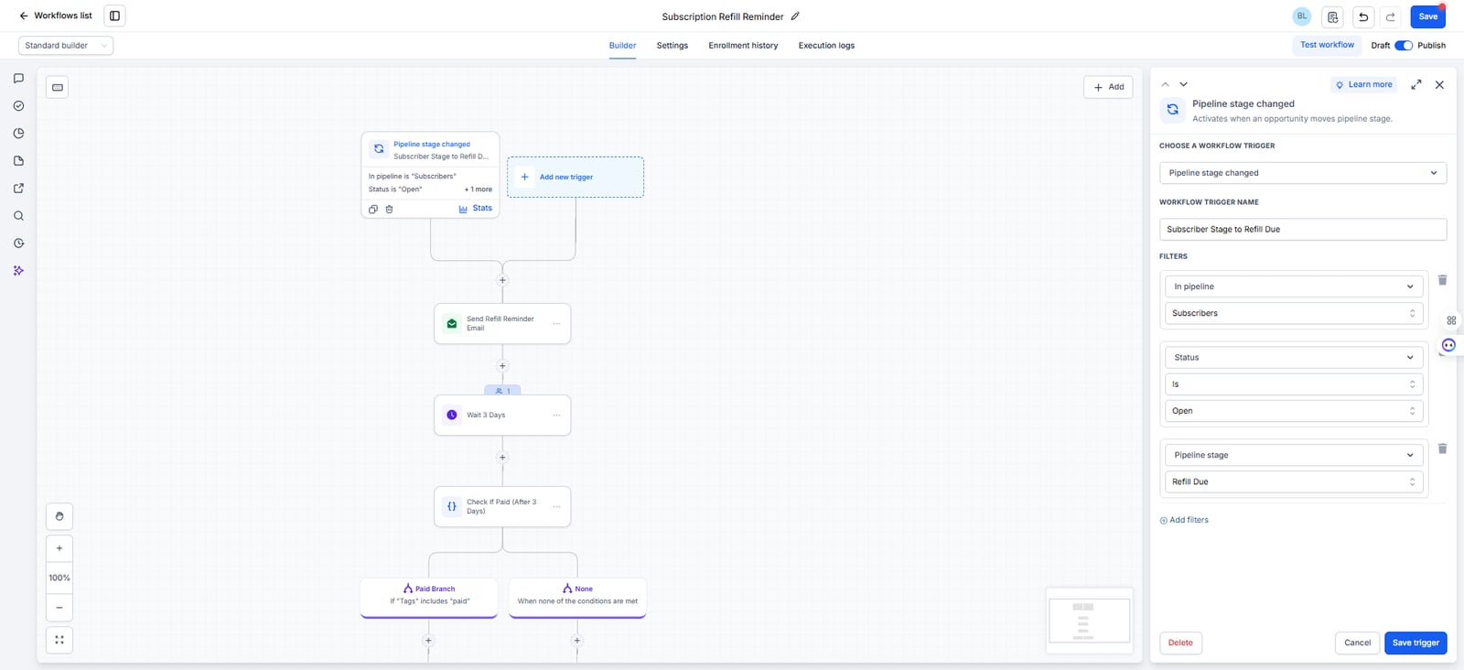Switch to the Builder tab
The image size is (1464, 670).
point(622,46)
